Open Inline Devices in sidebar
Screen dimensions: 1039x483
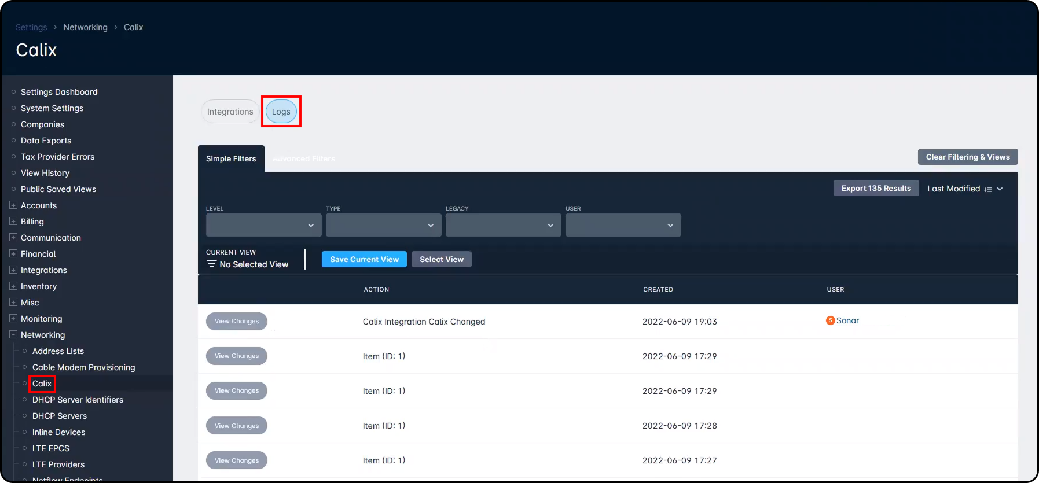point(58,432)
